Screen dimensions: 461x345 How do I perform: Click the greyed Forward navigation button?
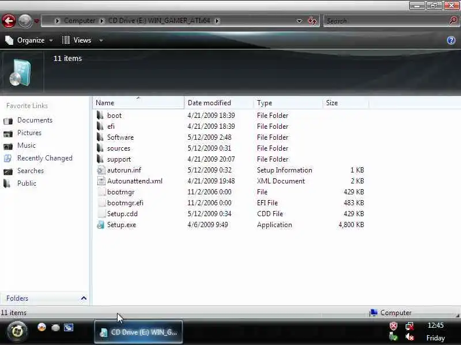click(x=25, y=21)
